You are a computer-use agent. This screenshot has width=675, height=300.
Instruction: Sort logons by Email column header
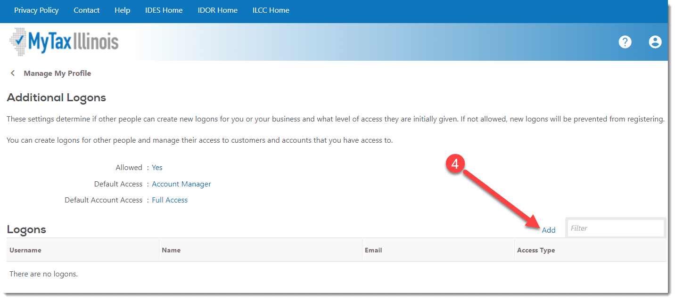point(373,250)
